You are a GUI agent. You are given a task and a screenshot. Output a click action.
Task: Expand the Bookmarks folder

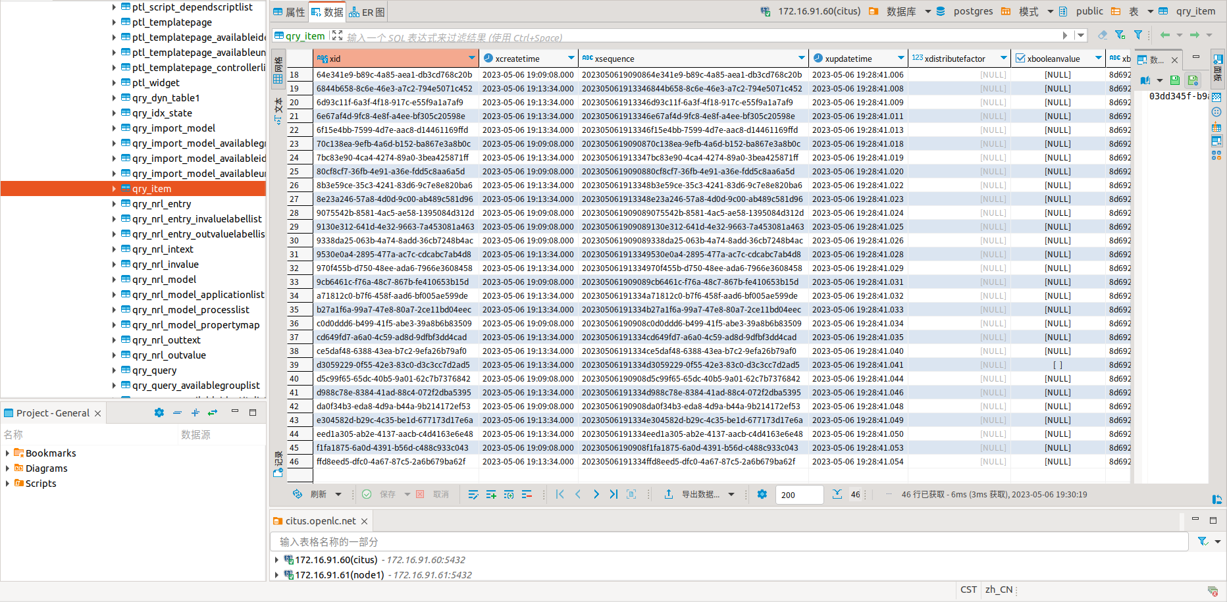point(7,453)
